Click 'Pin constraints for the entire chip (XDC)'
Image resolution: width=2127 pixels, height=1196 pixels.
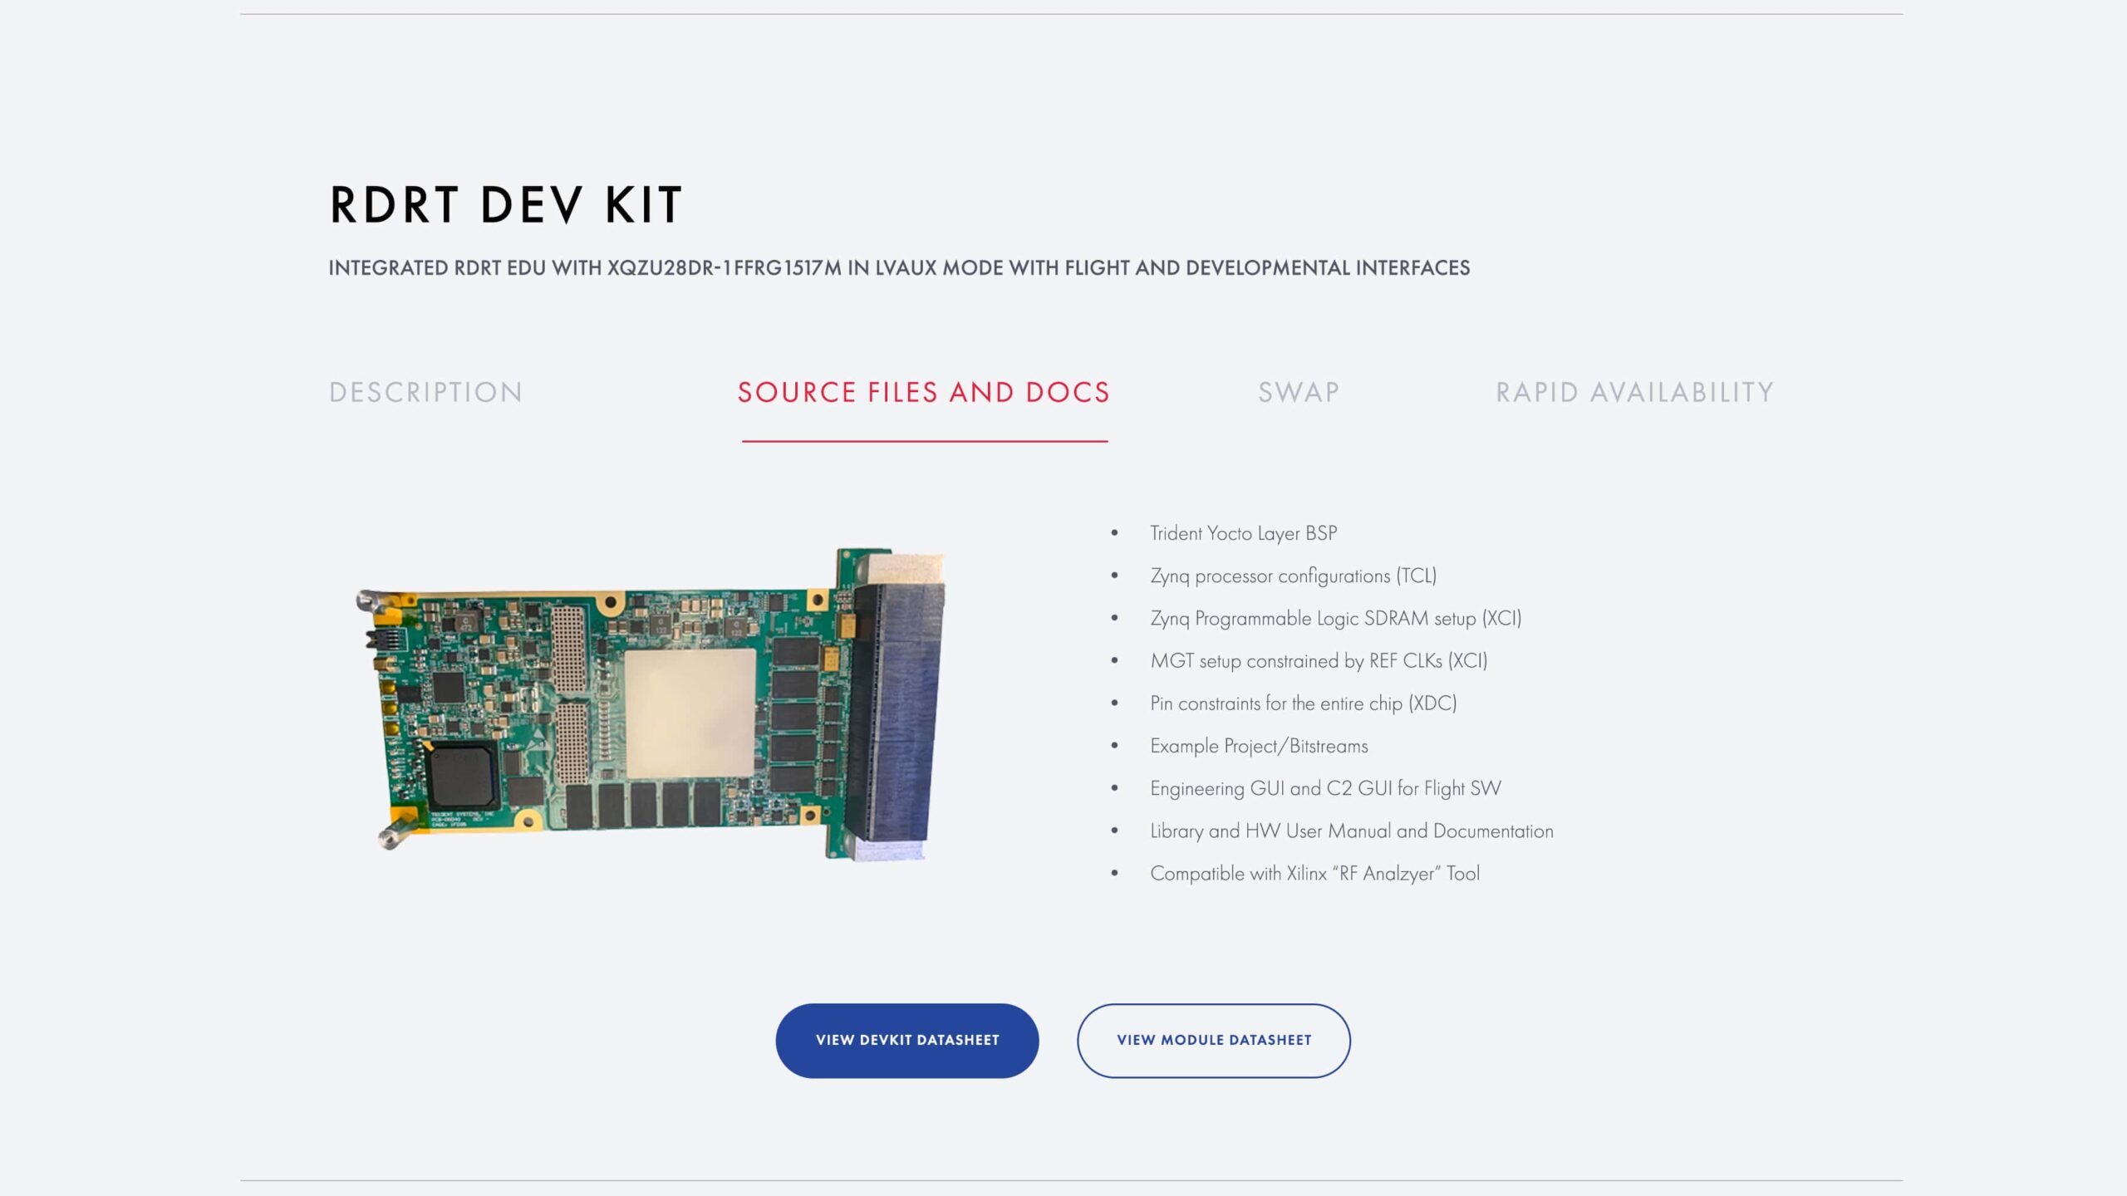point(1304,703)
